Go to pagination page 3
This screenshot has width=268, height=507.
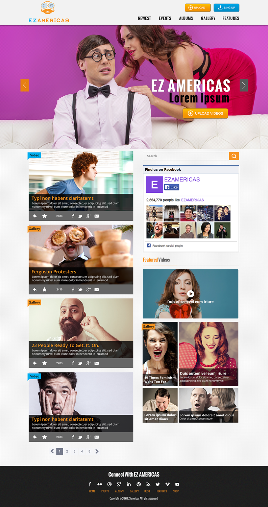click(x=74, y=451)
